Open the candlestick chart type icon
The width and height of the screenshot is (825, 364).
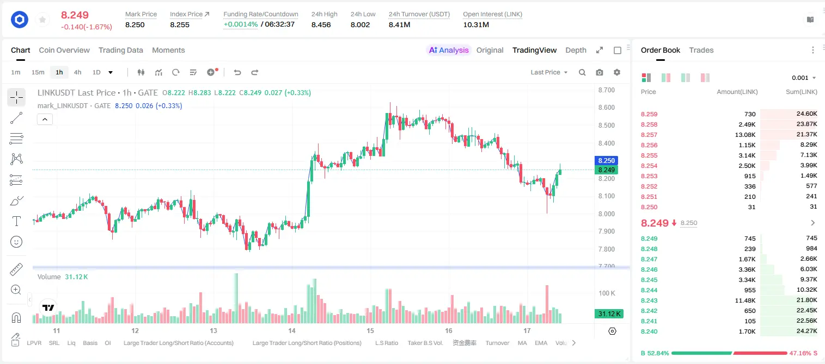(141, 72)
